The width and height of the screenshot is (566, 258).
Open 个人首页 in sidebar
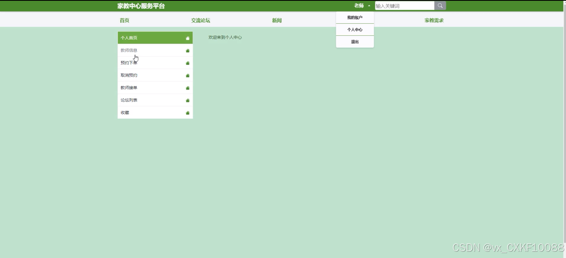pyautogui.click(x=155, y=38)
